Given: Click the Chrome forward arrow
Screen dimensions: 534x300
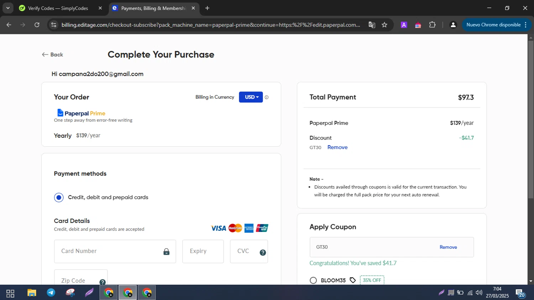Looking at the screenshot, I should 23,25.
